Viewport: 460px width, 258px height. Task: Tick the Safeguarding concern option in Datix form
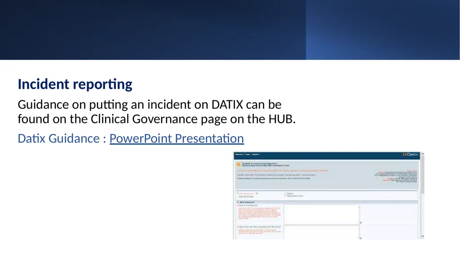[285, 196]
